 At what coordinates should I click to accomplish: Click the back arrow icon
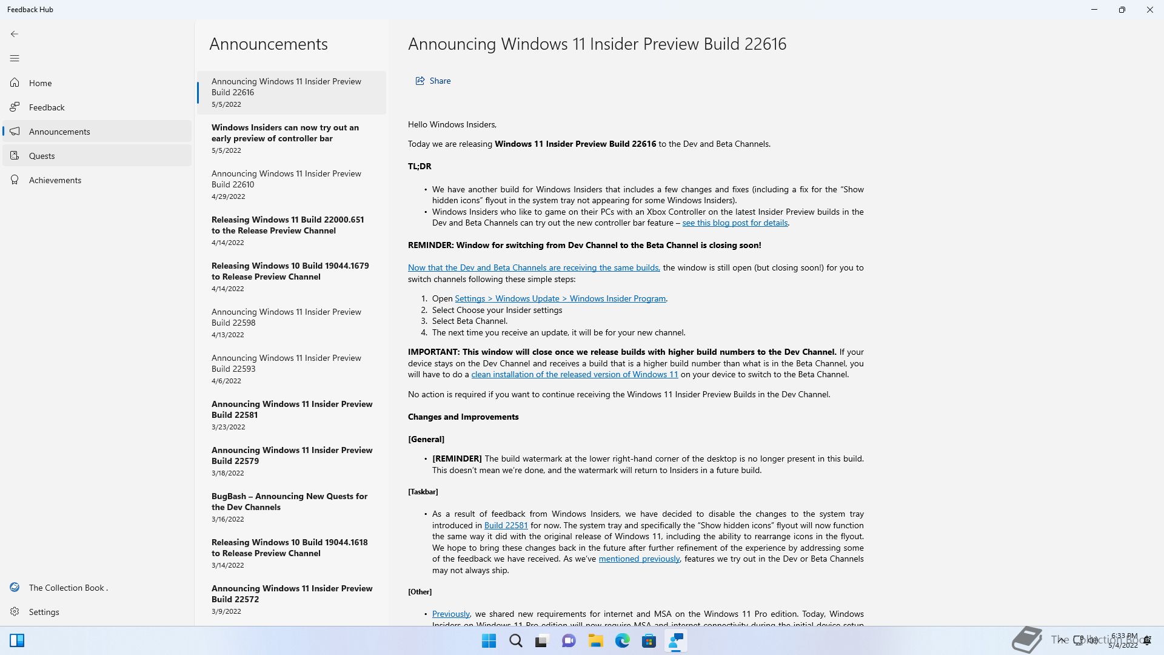coord(15,34)
